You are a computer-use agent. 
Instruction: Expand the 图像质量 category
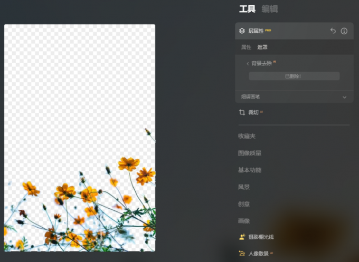(x=249, y=153)
